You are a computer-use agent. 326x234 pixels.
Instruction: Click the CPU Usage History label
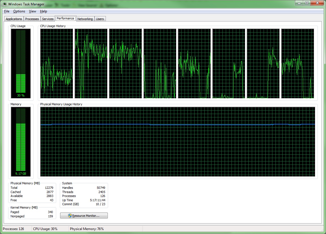point(53,26)
